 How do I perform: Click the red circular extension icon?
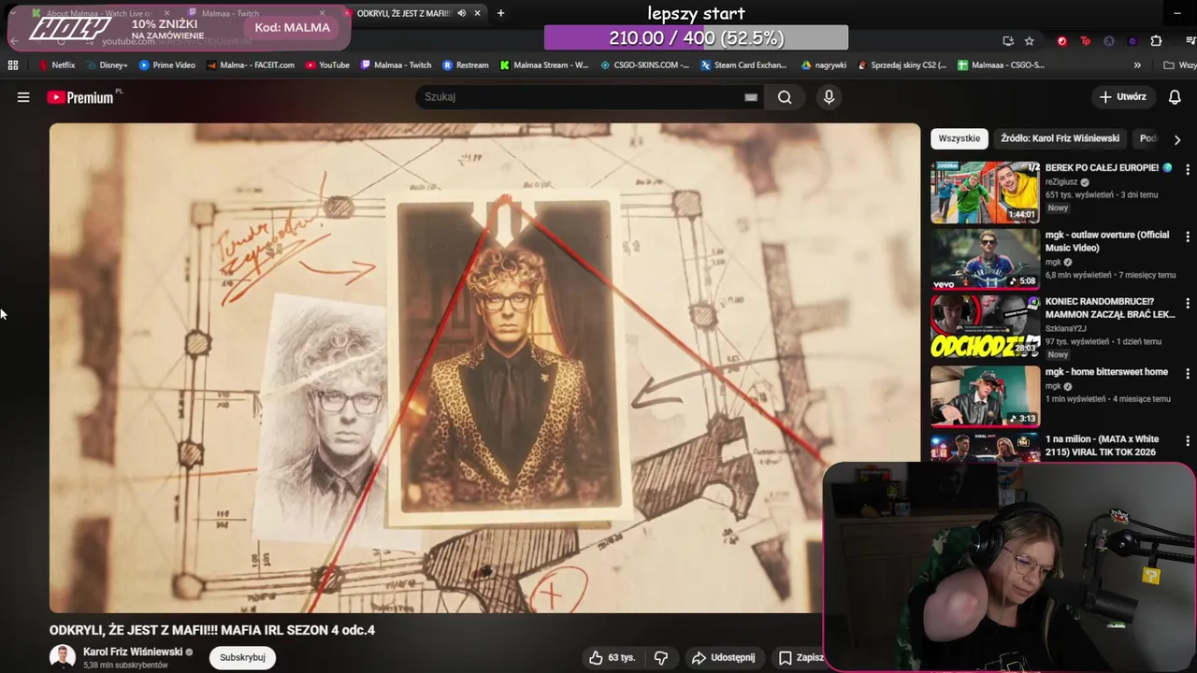pyautogui.click(x=1061, y=41)
